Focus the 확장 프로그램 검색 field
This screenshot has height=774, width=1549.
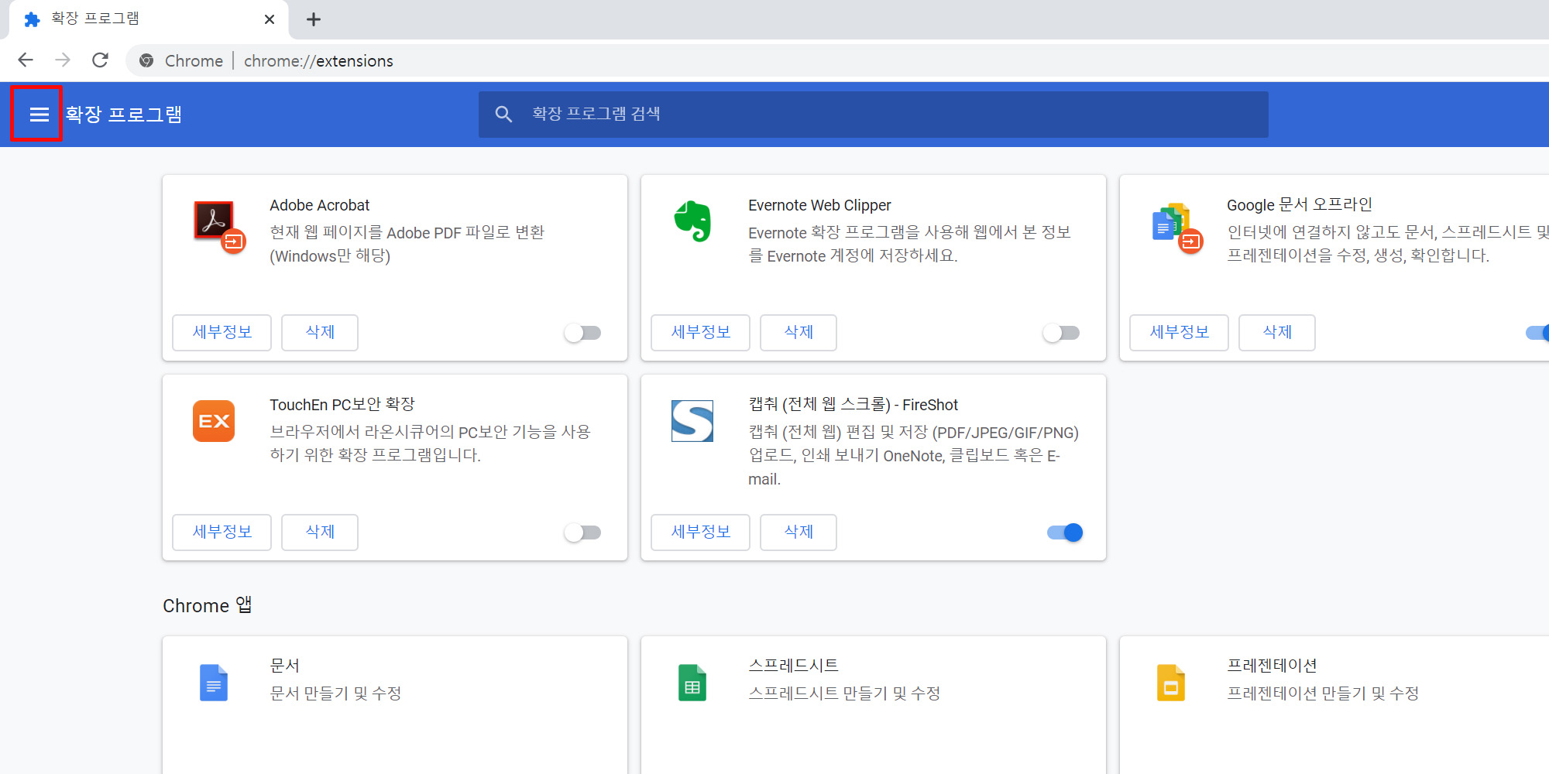pos(873,115)
